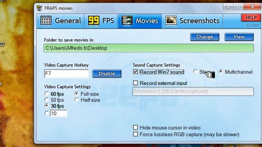Screen dimensions: 262x147
Task: Toggle Record Win7 sound checkbox
Action: point(136,72)
